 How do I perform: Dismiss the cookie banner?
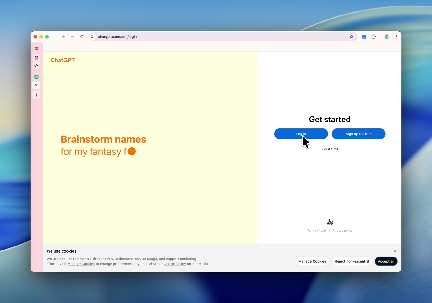click(x=395, y=251)
